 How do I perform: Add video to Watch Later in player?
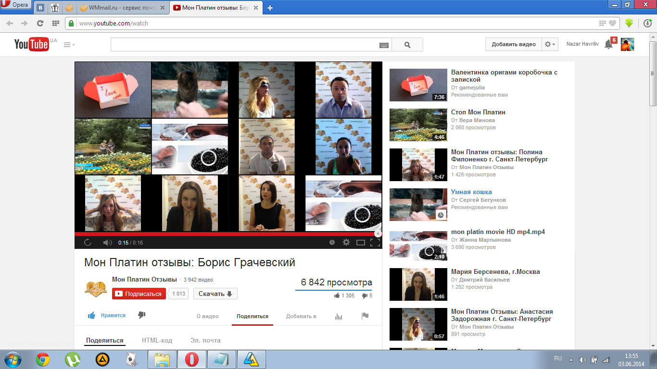tap(332, 243)
